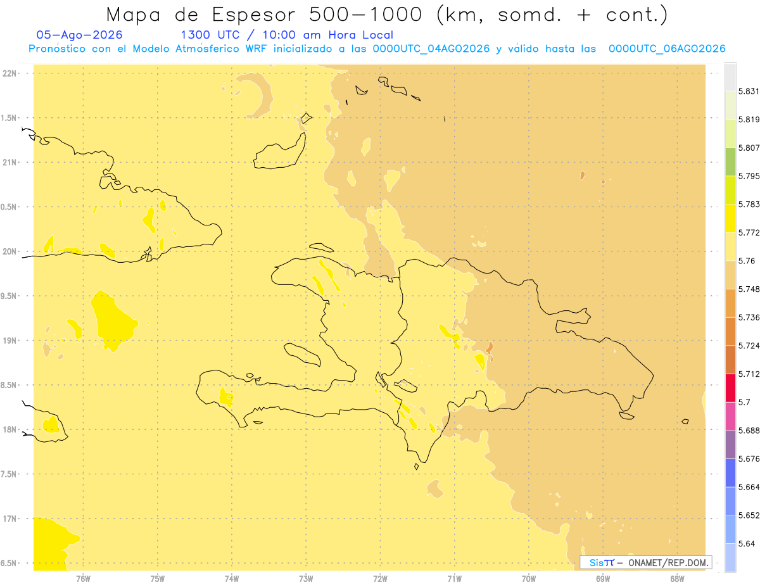
Task: Click the "5.795" colorbar value
Action: coord(749,176)
